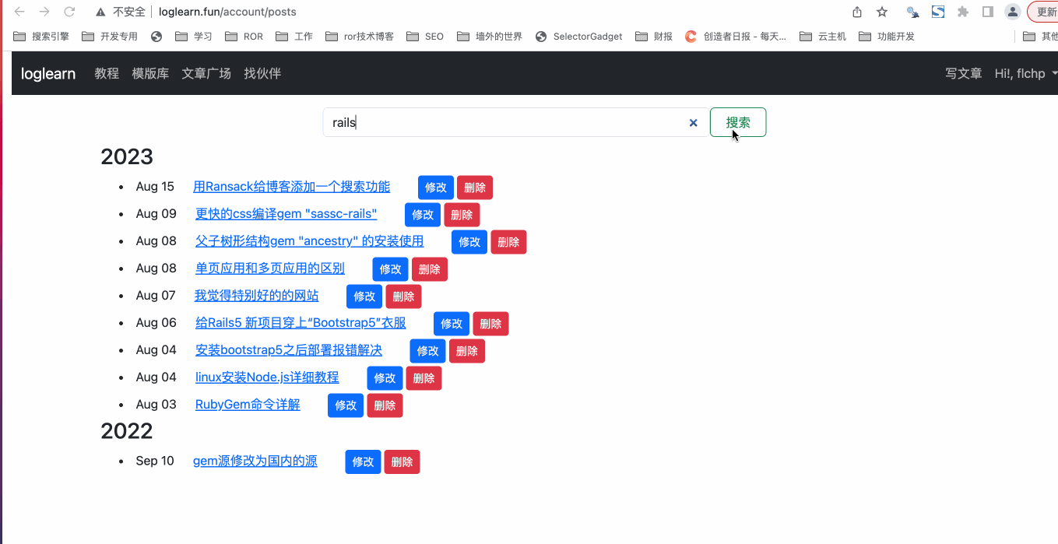Open the RubyGem命令详解 post link
1058x544 pixels.
[x=248, y=405]
